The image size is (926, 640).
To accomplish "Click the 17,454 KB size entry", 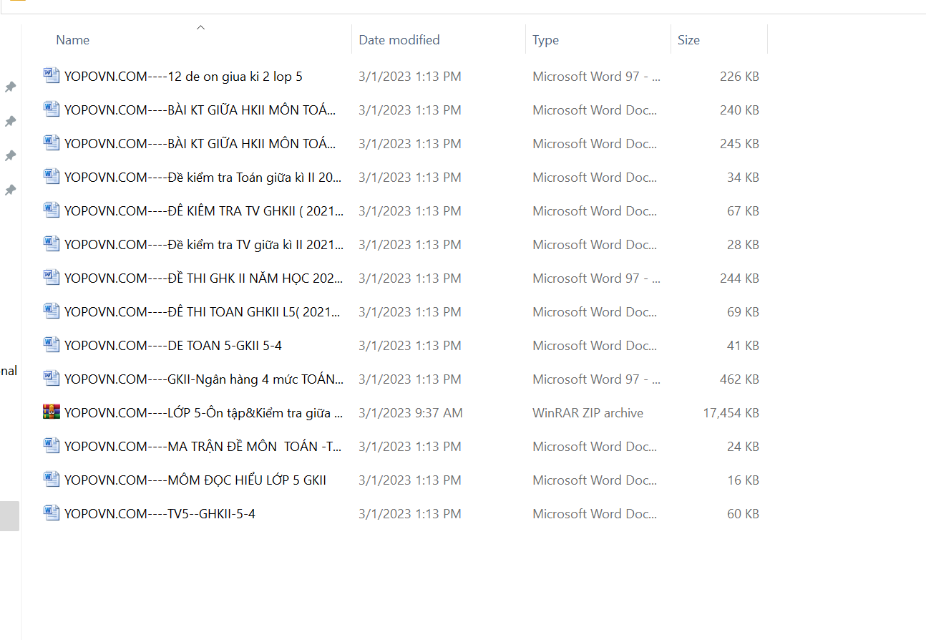I will click(731, 413).
